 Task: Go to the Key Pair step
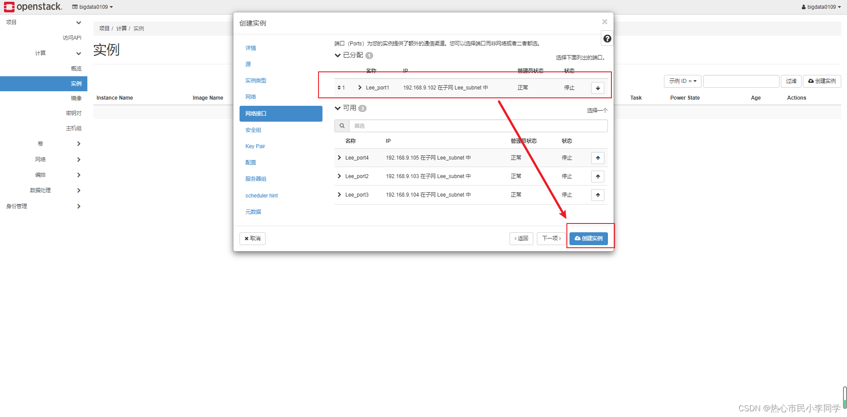point(255,146)
